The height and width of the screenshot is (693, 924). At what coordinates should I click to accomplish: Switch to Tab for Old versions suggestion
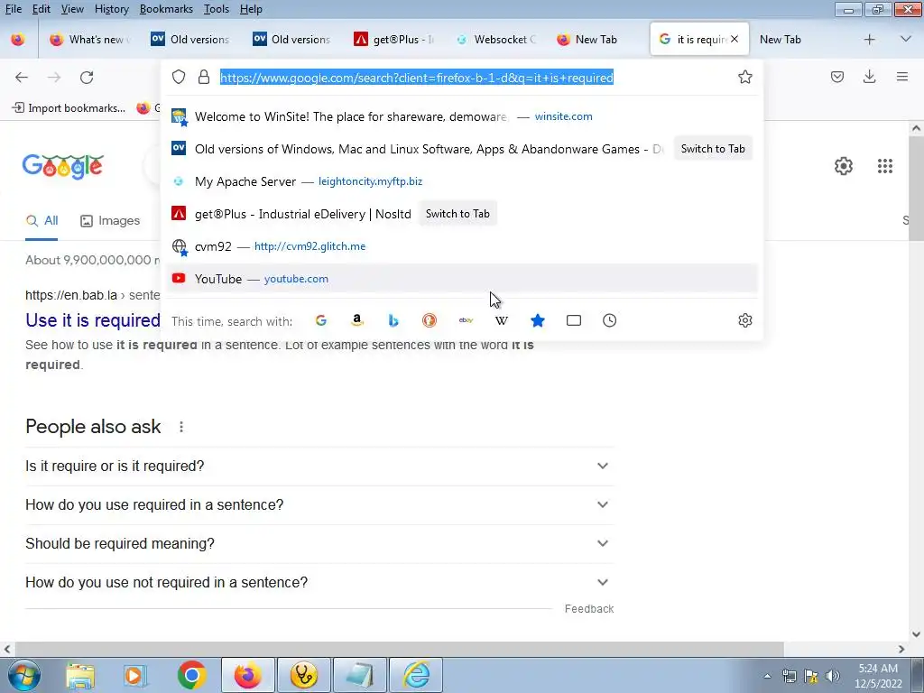(713, 149)
